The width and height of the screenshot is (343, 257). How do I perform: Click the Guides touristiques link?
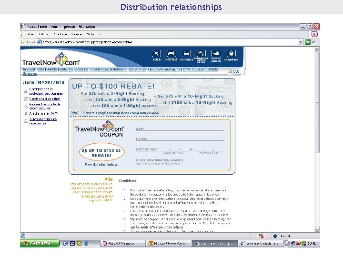pos(164,69)
